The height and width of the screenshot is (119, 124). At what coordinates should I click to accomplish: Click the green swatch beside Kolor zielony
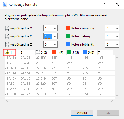(x=68, y=36)
